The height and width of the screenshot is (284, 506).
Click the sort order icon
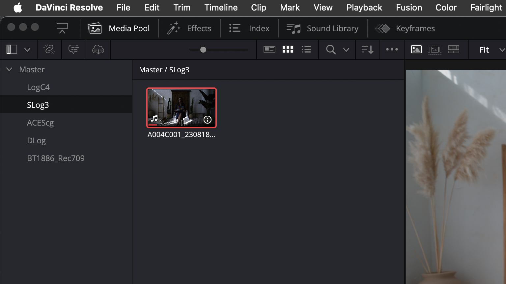click(x=367, y=50)
